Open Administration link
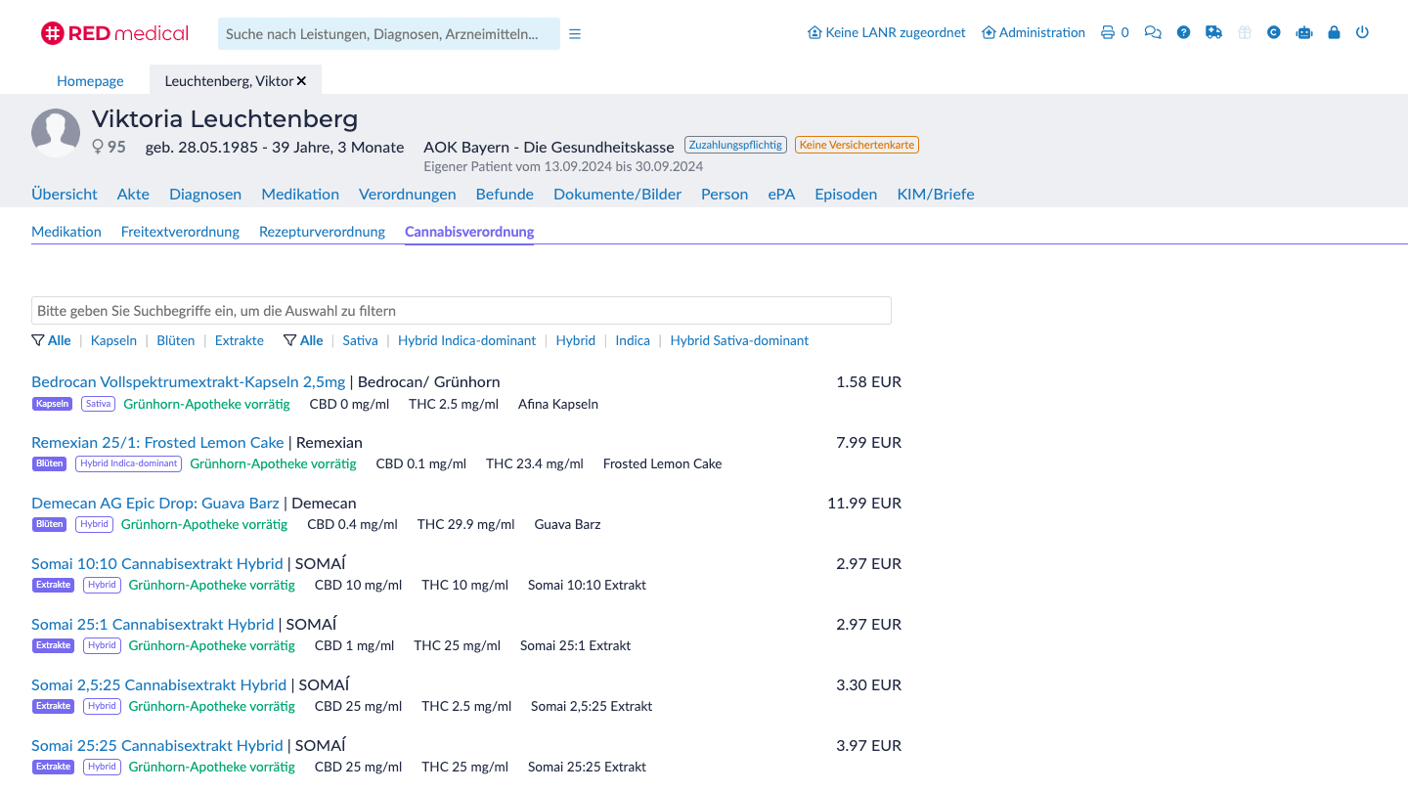 tap(1034, 32)
